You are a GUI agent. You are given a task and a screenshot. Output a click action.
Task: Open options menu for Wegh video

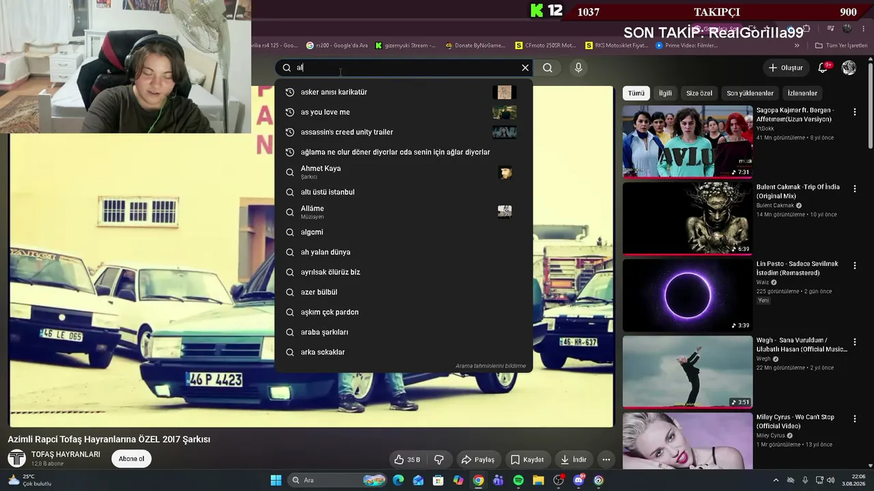click(x=854, y=342)
